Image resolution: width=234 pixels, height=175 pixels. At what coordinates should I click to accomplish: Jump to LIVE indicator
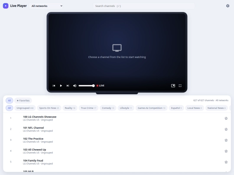coord(101,86)
